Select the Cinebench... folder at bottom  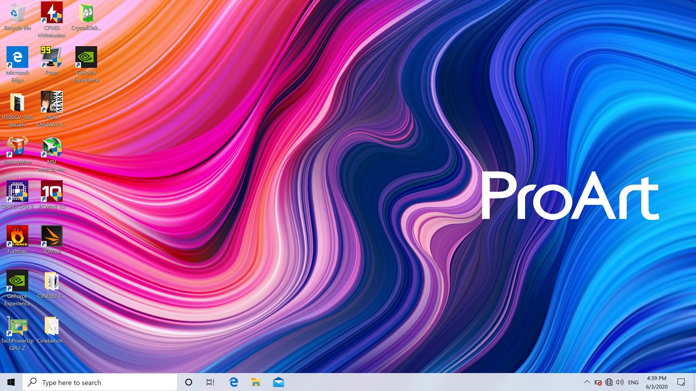(x=52, y=329)
